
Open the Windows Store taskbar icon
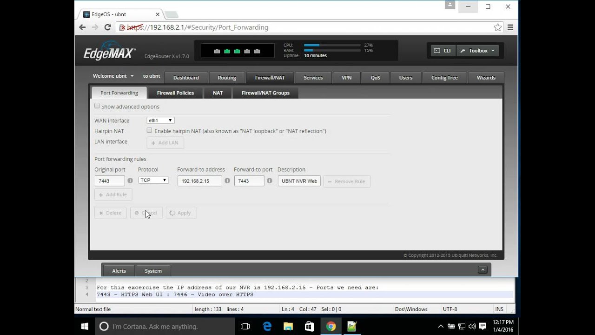point(310,326)
